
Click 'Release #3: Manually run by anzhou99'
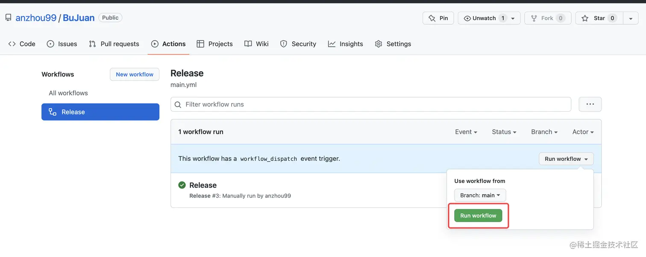point(240,196)
